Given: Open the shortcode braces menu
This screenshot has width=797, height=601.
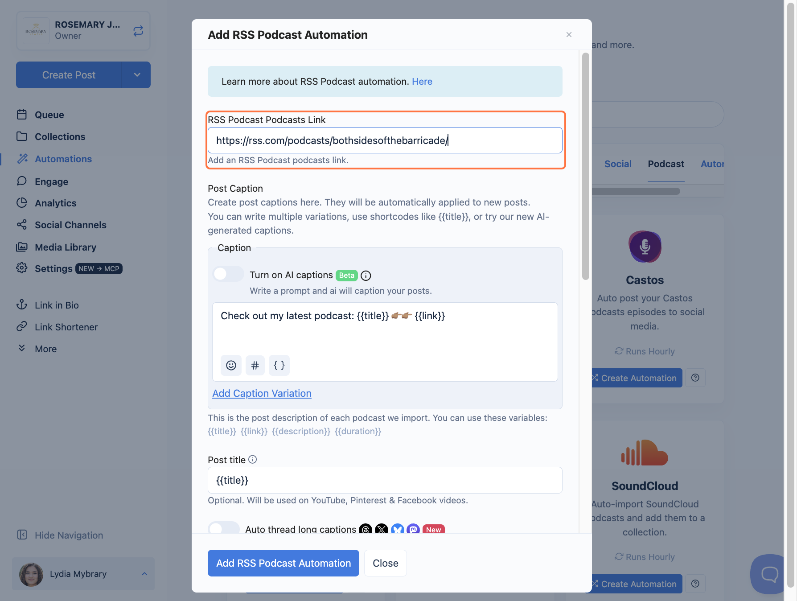Looking at the screenshot, I should (279, 366).
